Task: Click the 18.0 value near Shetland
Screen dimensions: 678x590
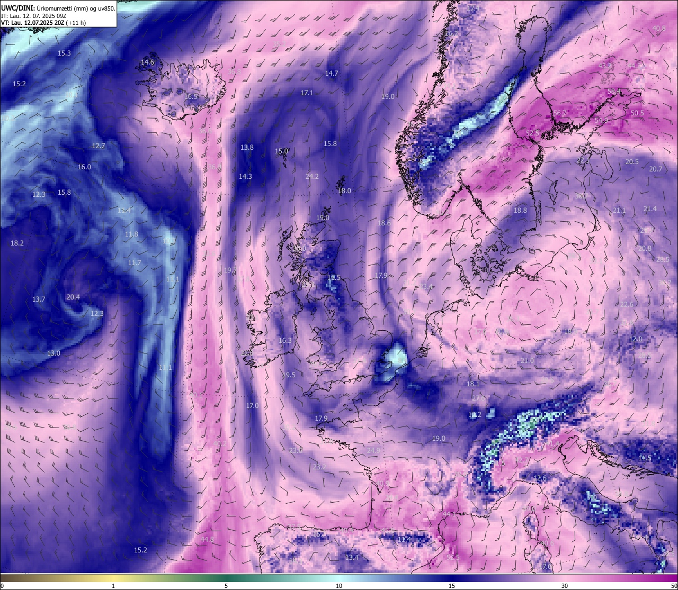Action: [344, 190]
